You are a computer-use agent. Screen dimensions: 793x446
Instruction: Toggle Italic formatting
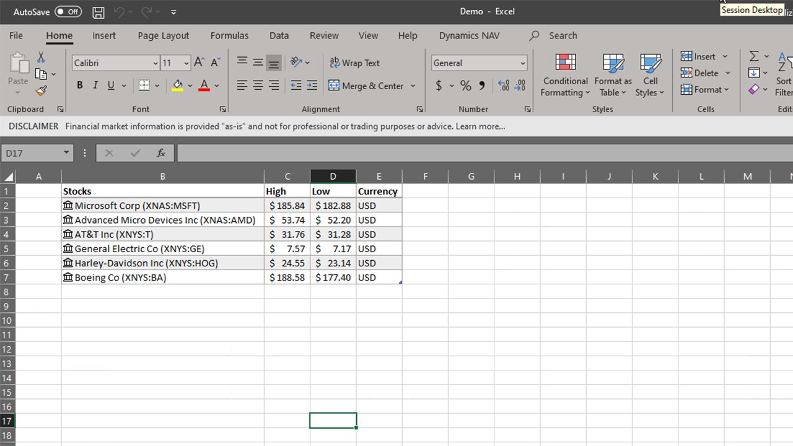pos(95,85)
